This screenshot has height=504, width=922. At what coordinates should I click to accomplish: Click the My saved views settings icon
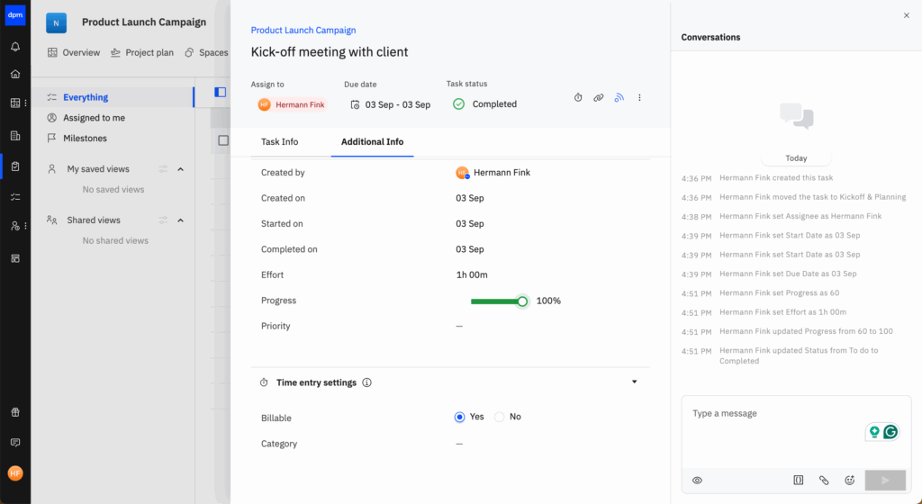point(163,169)
